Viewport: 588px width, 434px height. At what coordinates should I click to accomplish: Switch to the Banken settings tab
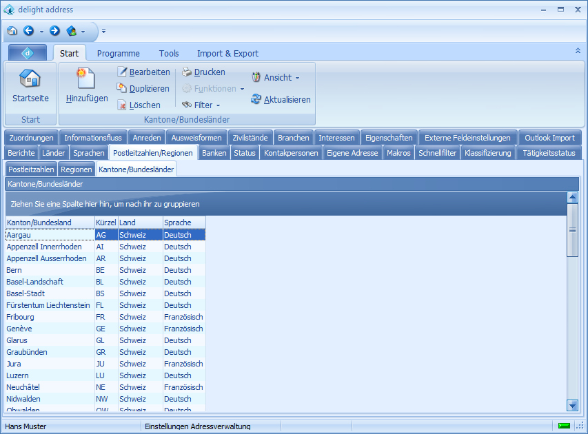coord(214,153)
